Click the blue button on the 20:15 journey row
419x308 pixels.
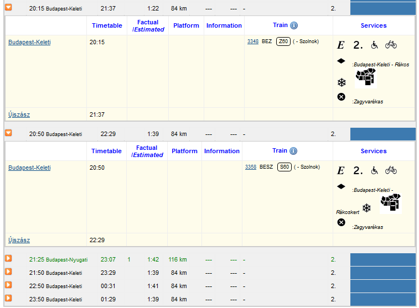pyautogui.click(x=382, y=8)
